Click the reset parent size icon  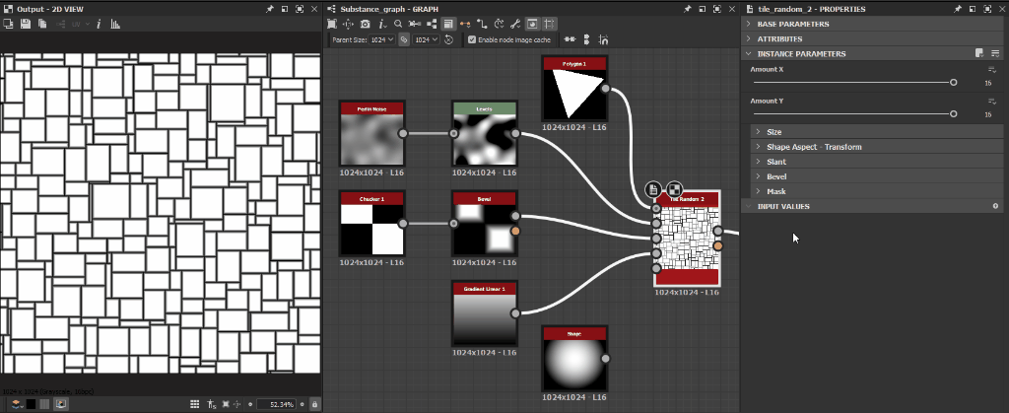[449, 40]
